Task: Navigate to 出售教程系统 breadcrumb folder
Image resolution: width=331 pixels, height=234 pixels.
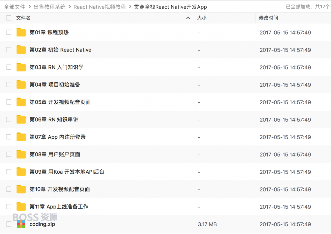Action: pyautogui.click(x=49, y=7)
